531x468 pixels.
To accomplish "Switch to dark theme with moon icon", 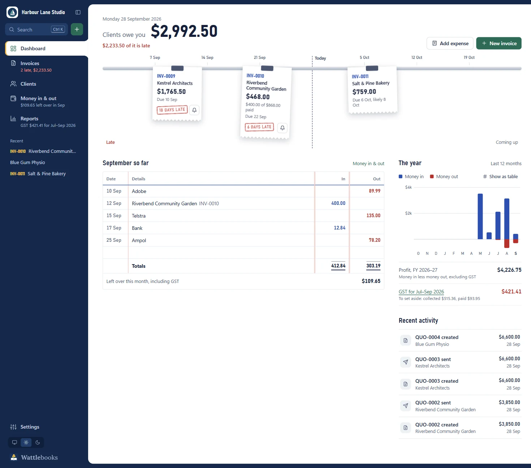I will click(x=38, y=442).
